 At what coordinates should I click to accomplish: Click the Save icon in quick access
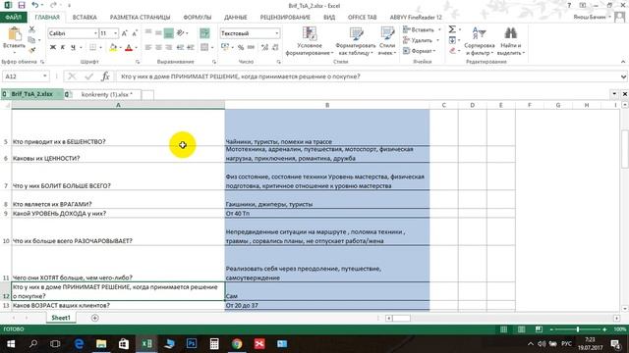pos(22,5)
